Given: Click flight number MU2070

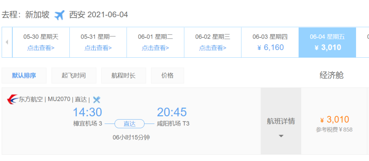Looking at the screenshot, I should (59, 99).
